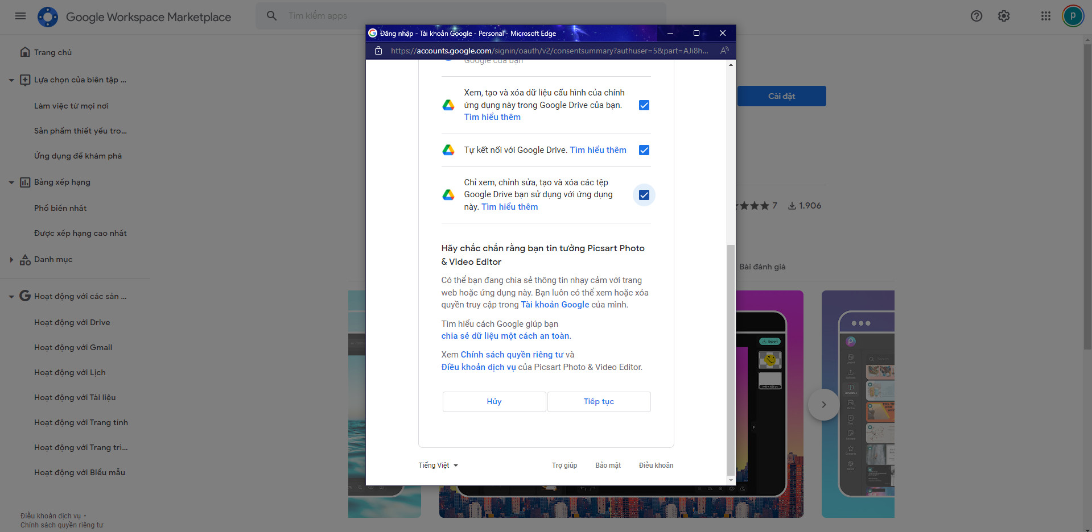The image size is (1092, 532).
Task: Click Điều khoản footer link
Action: point(656,465)
